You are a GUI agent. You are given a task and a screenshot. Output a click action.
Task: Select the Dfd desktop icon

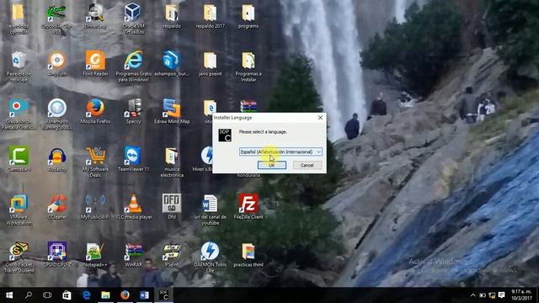(172, 207)
